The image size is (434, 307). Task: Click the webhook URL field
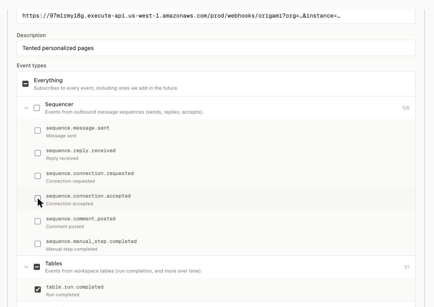coord(216,16)
